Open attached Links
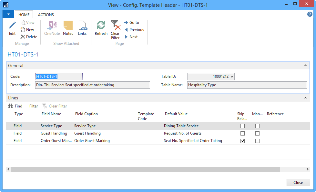The height and width of the screenshot is (192, 316). point(82,26)
